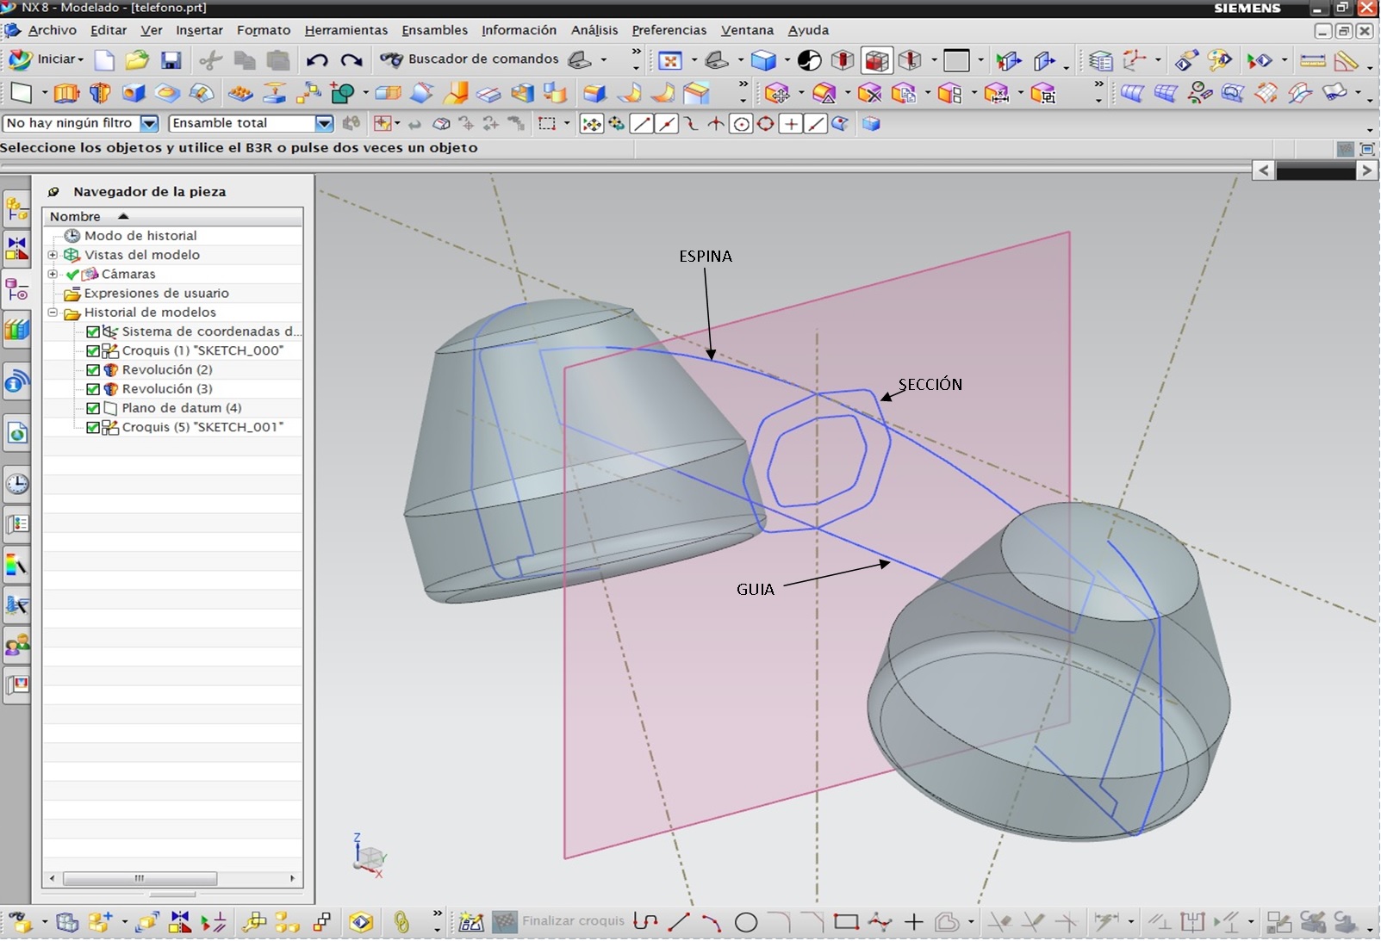Uncheck Plano de datum (4) checkbox
Screen dimensions: 1381x941
93,408
